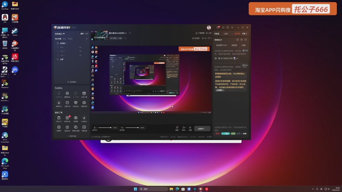Open the hamburger menu in the title bar

point(232,27)
